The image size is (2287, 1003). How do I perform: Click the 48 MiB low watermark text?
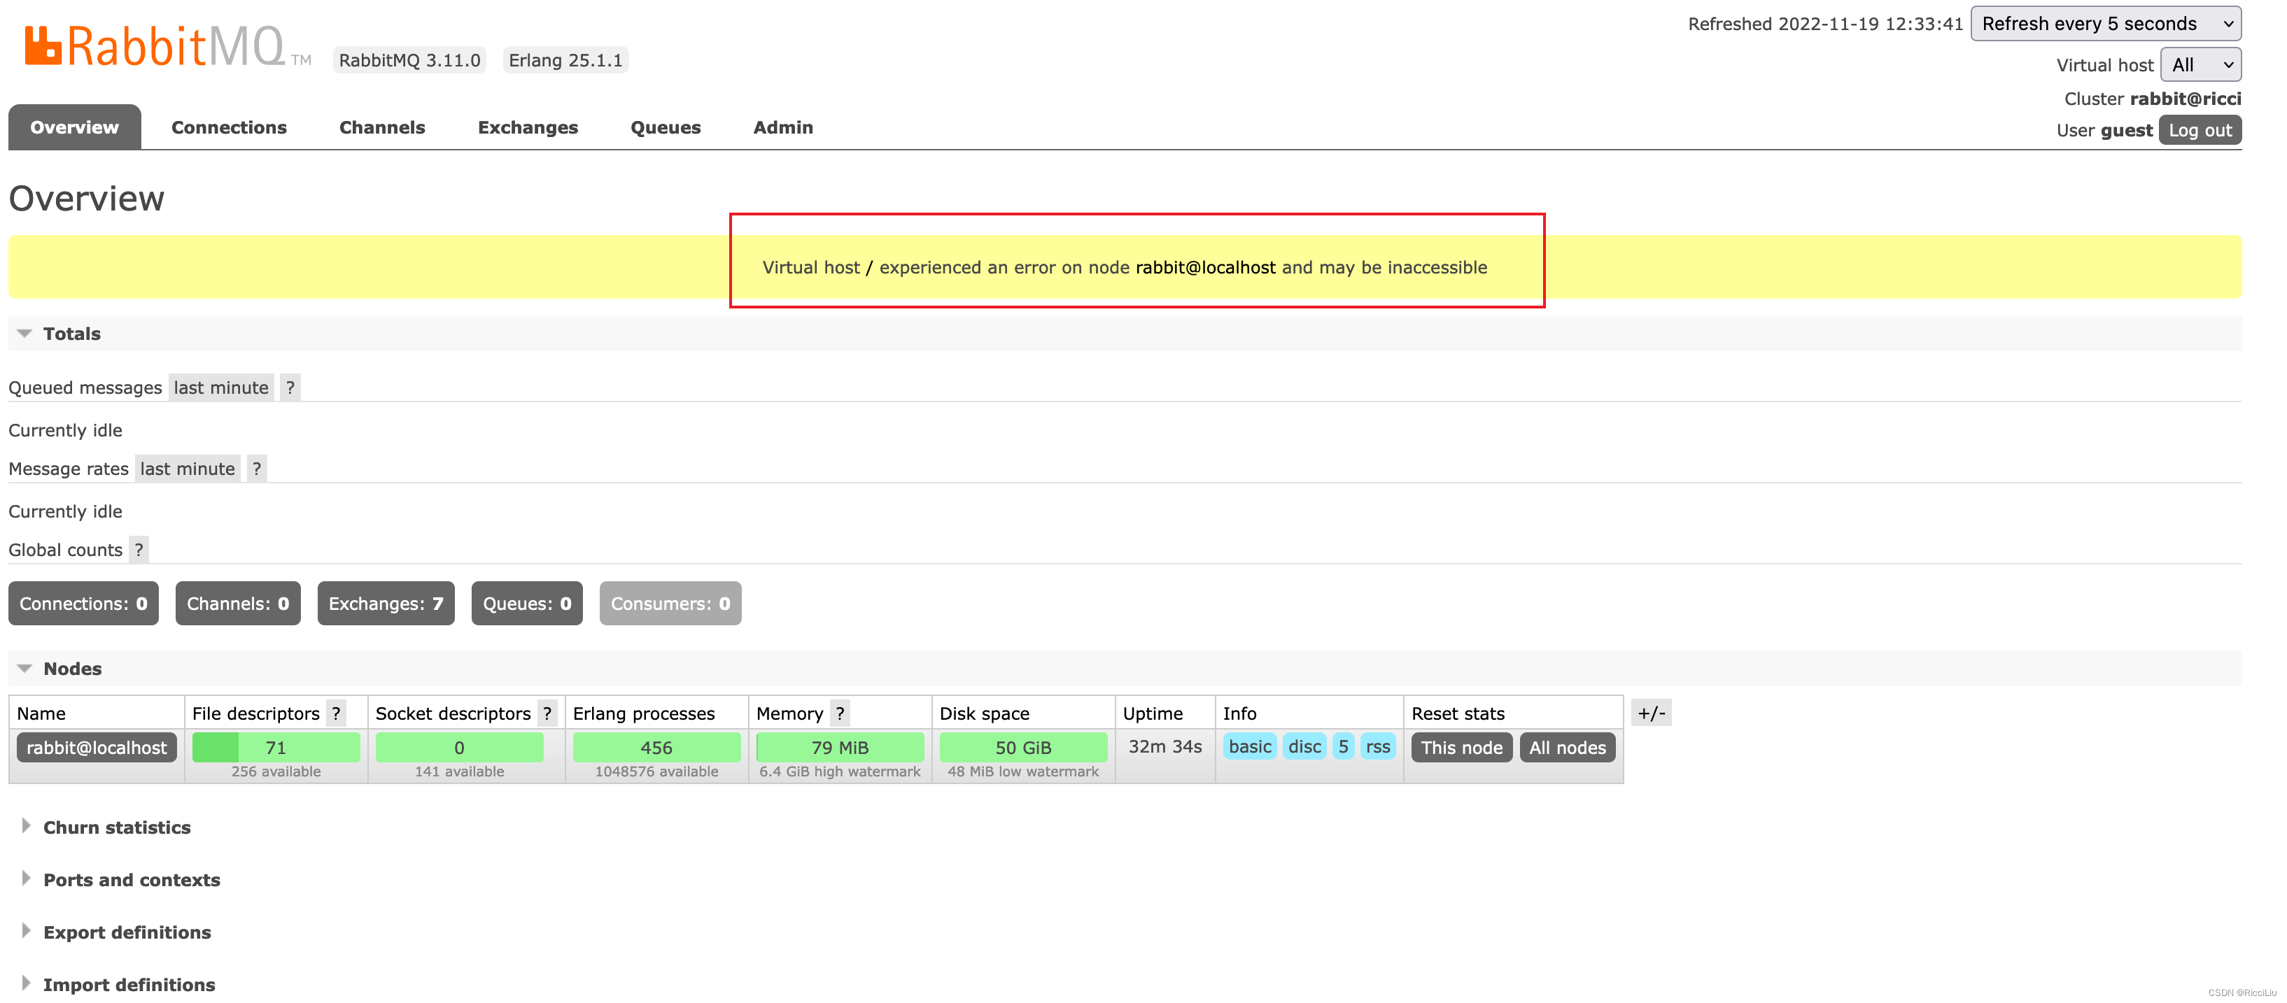click(1022, 771)
